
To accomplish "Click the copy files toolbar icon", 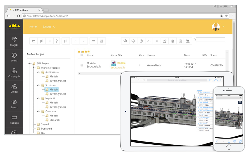I will [x=141, y=41].
